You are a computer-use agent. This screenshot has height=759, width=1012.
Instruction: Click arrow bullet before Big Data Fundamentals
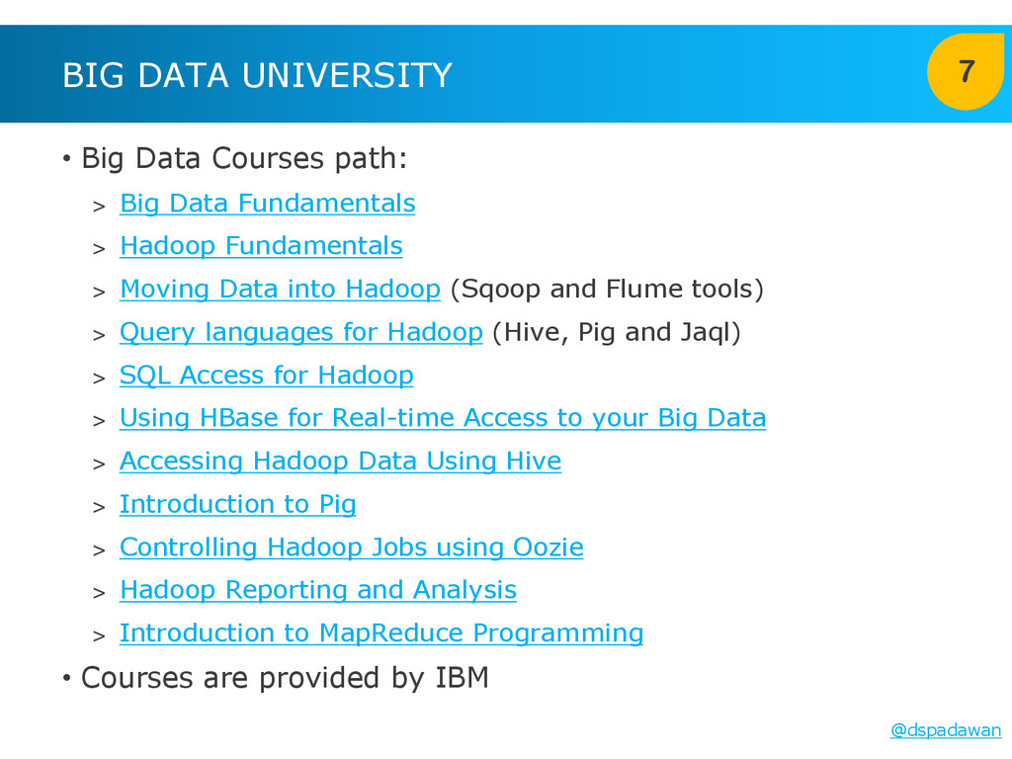click(x=98, y=207)
